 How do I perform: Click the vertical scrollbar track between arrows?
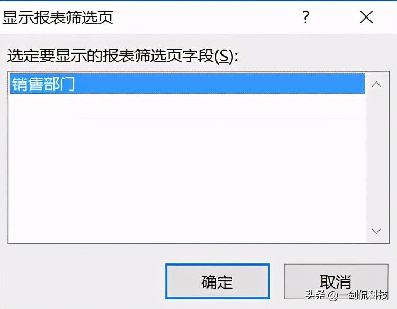pyautogui.click(x=377, y=158)
